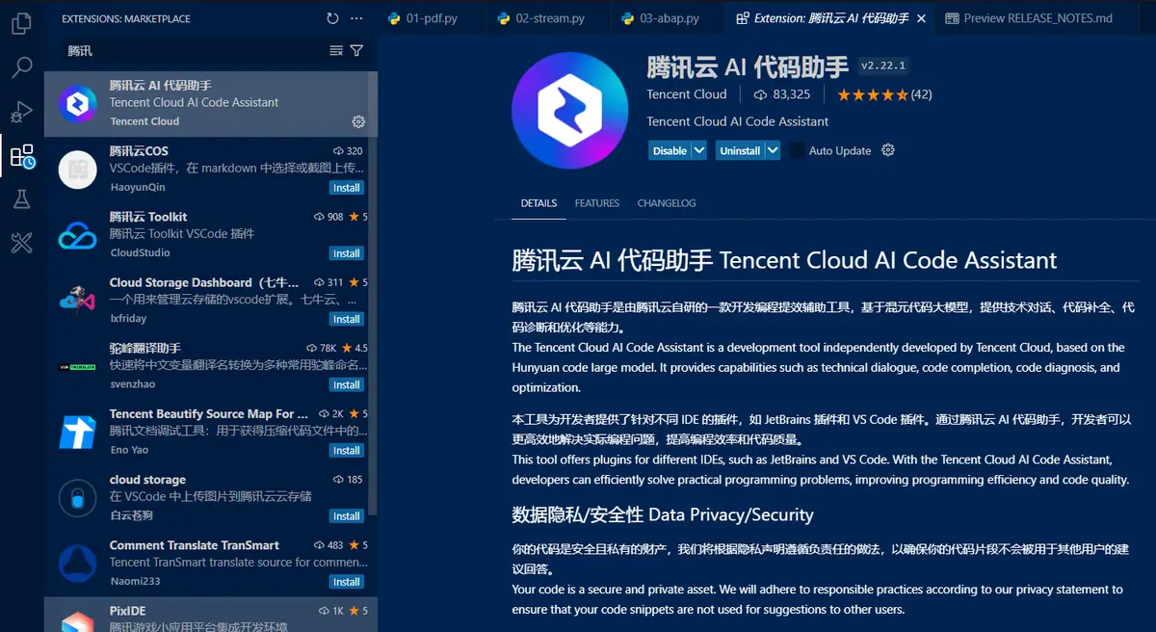Click Tencent Beautify Source Map icon
Image resolution: width=1156 pixels, height=632 pixels.
pyautogui.click(x=77, y=432)
